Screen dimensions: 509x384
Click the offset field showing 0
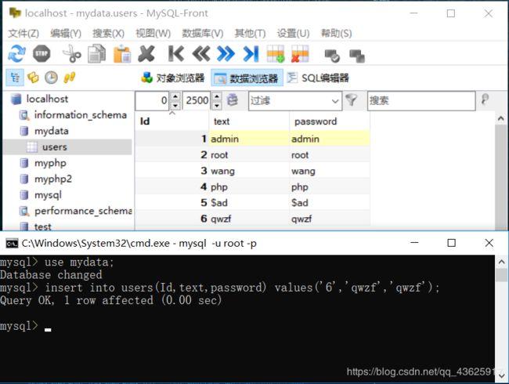(153, 101)
